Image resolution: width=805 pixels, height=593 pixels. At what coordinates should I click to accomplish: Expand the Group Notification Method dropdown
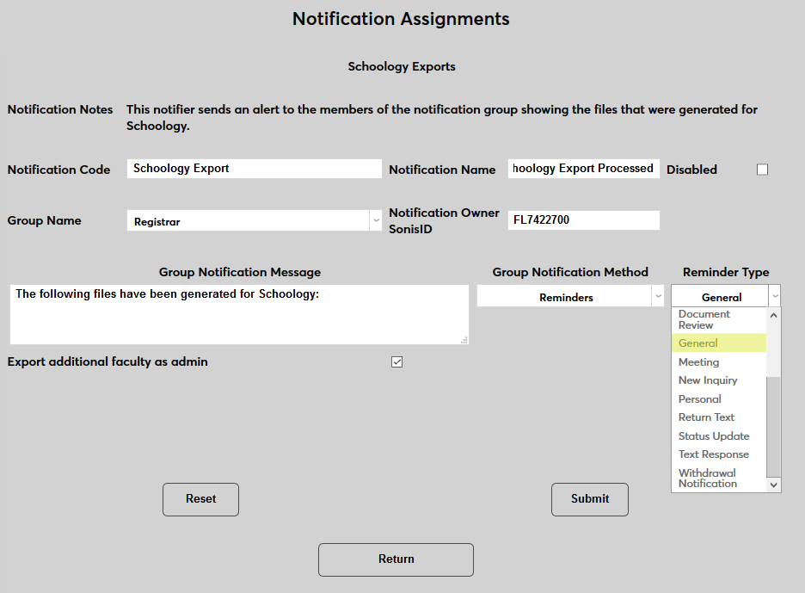(x=658, y=296)
